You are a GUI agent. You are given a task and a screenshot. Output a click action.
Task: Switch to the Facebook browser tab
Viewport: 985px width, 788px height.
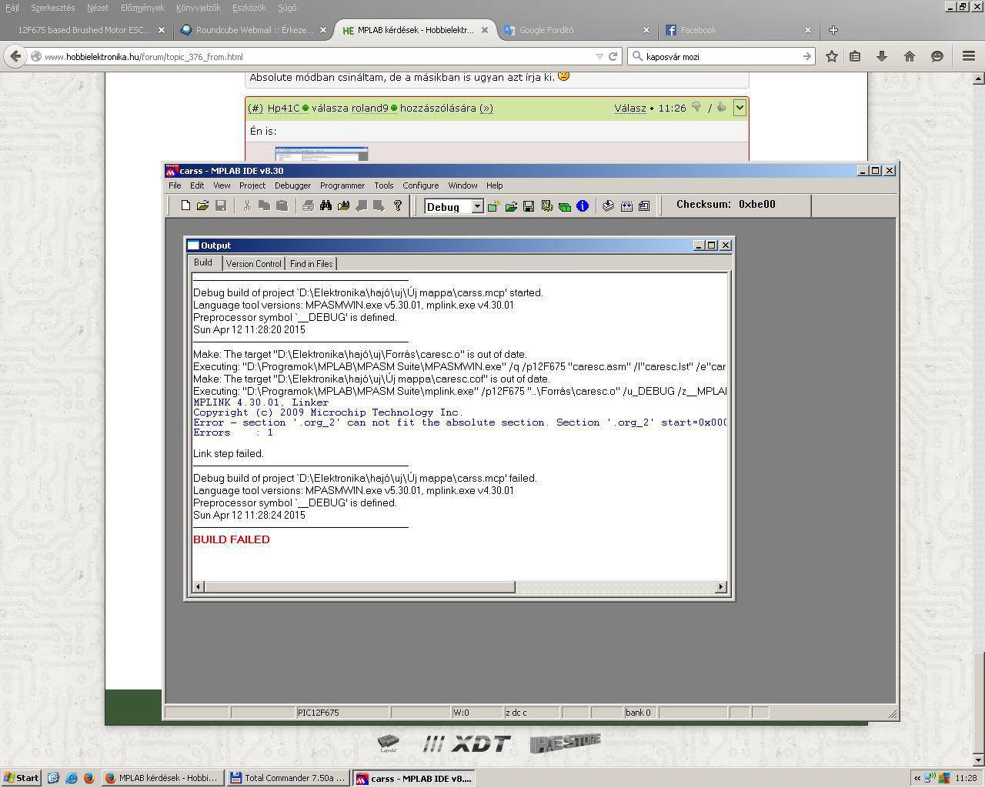(x=739, y=30)
